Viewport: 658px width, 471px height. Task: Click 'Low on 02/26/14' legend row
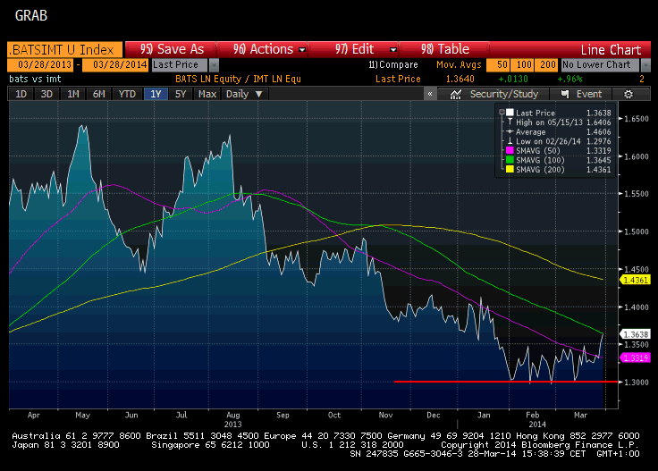point(559,141)
